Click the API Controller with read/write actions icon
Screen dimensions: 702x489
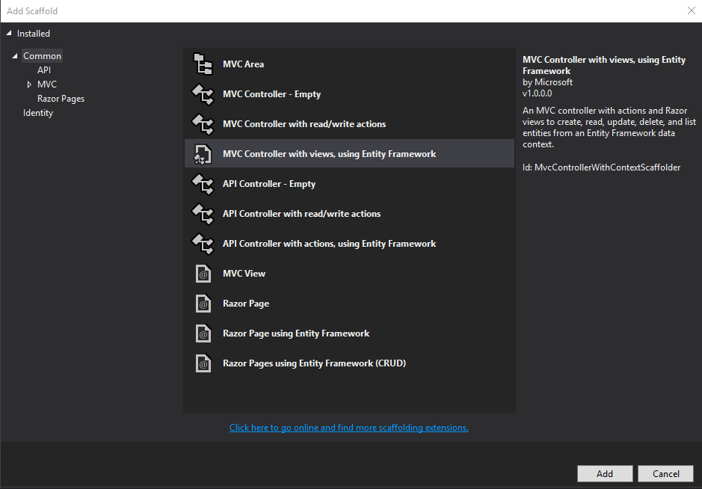[203, 214]
